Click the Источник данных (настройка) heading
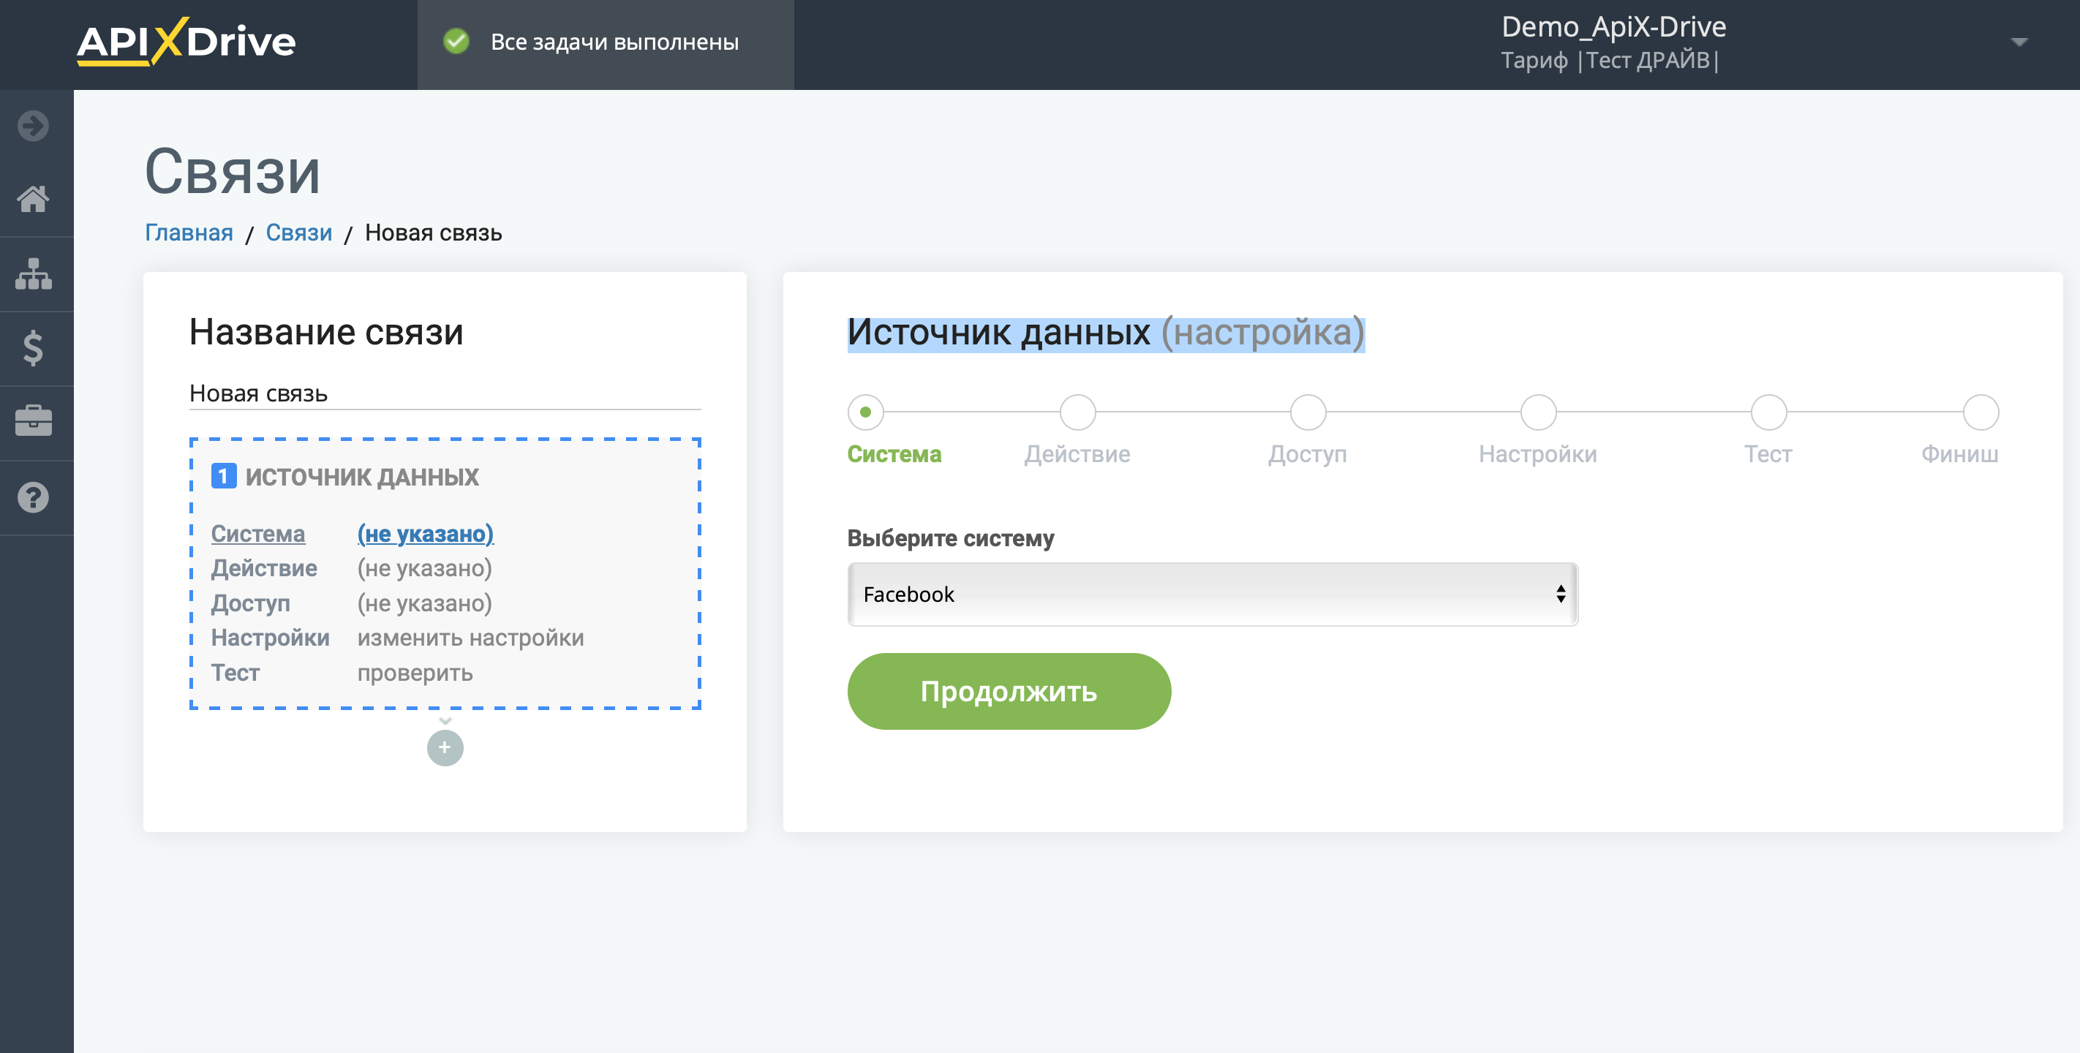The image size is (2080, 1053). point(1105,333)
